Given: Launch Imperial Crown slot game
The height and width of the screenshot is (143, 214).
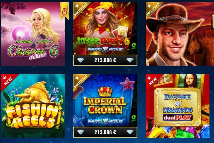Looking at the screenshot, I should point(105,100).
